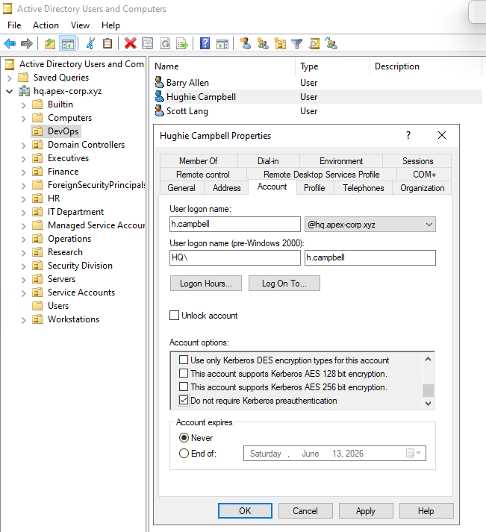This screenshot has width=486, height=532.
Task: Click the Filter funnel toolbar icon
Action: point(297,43)
